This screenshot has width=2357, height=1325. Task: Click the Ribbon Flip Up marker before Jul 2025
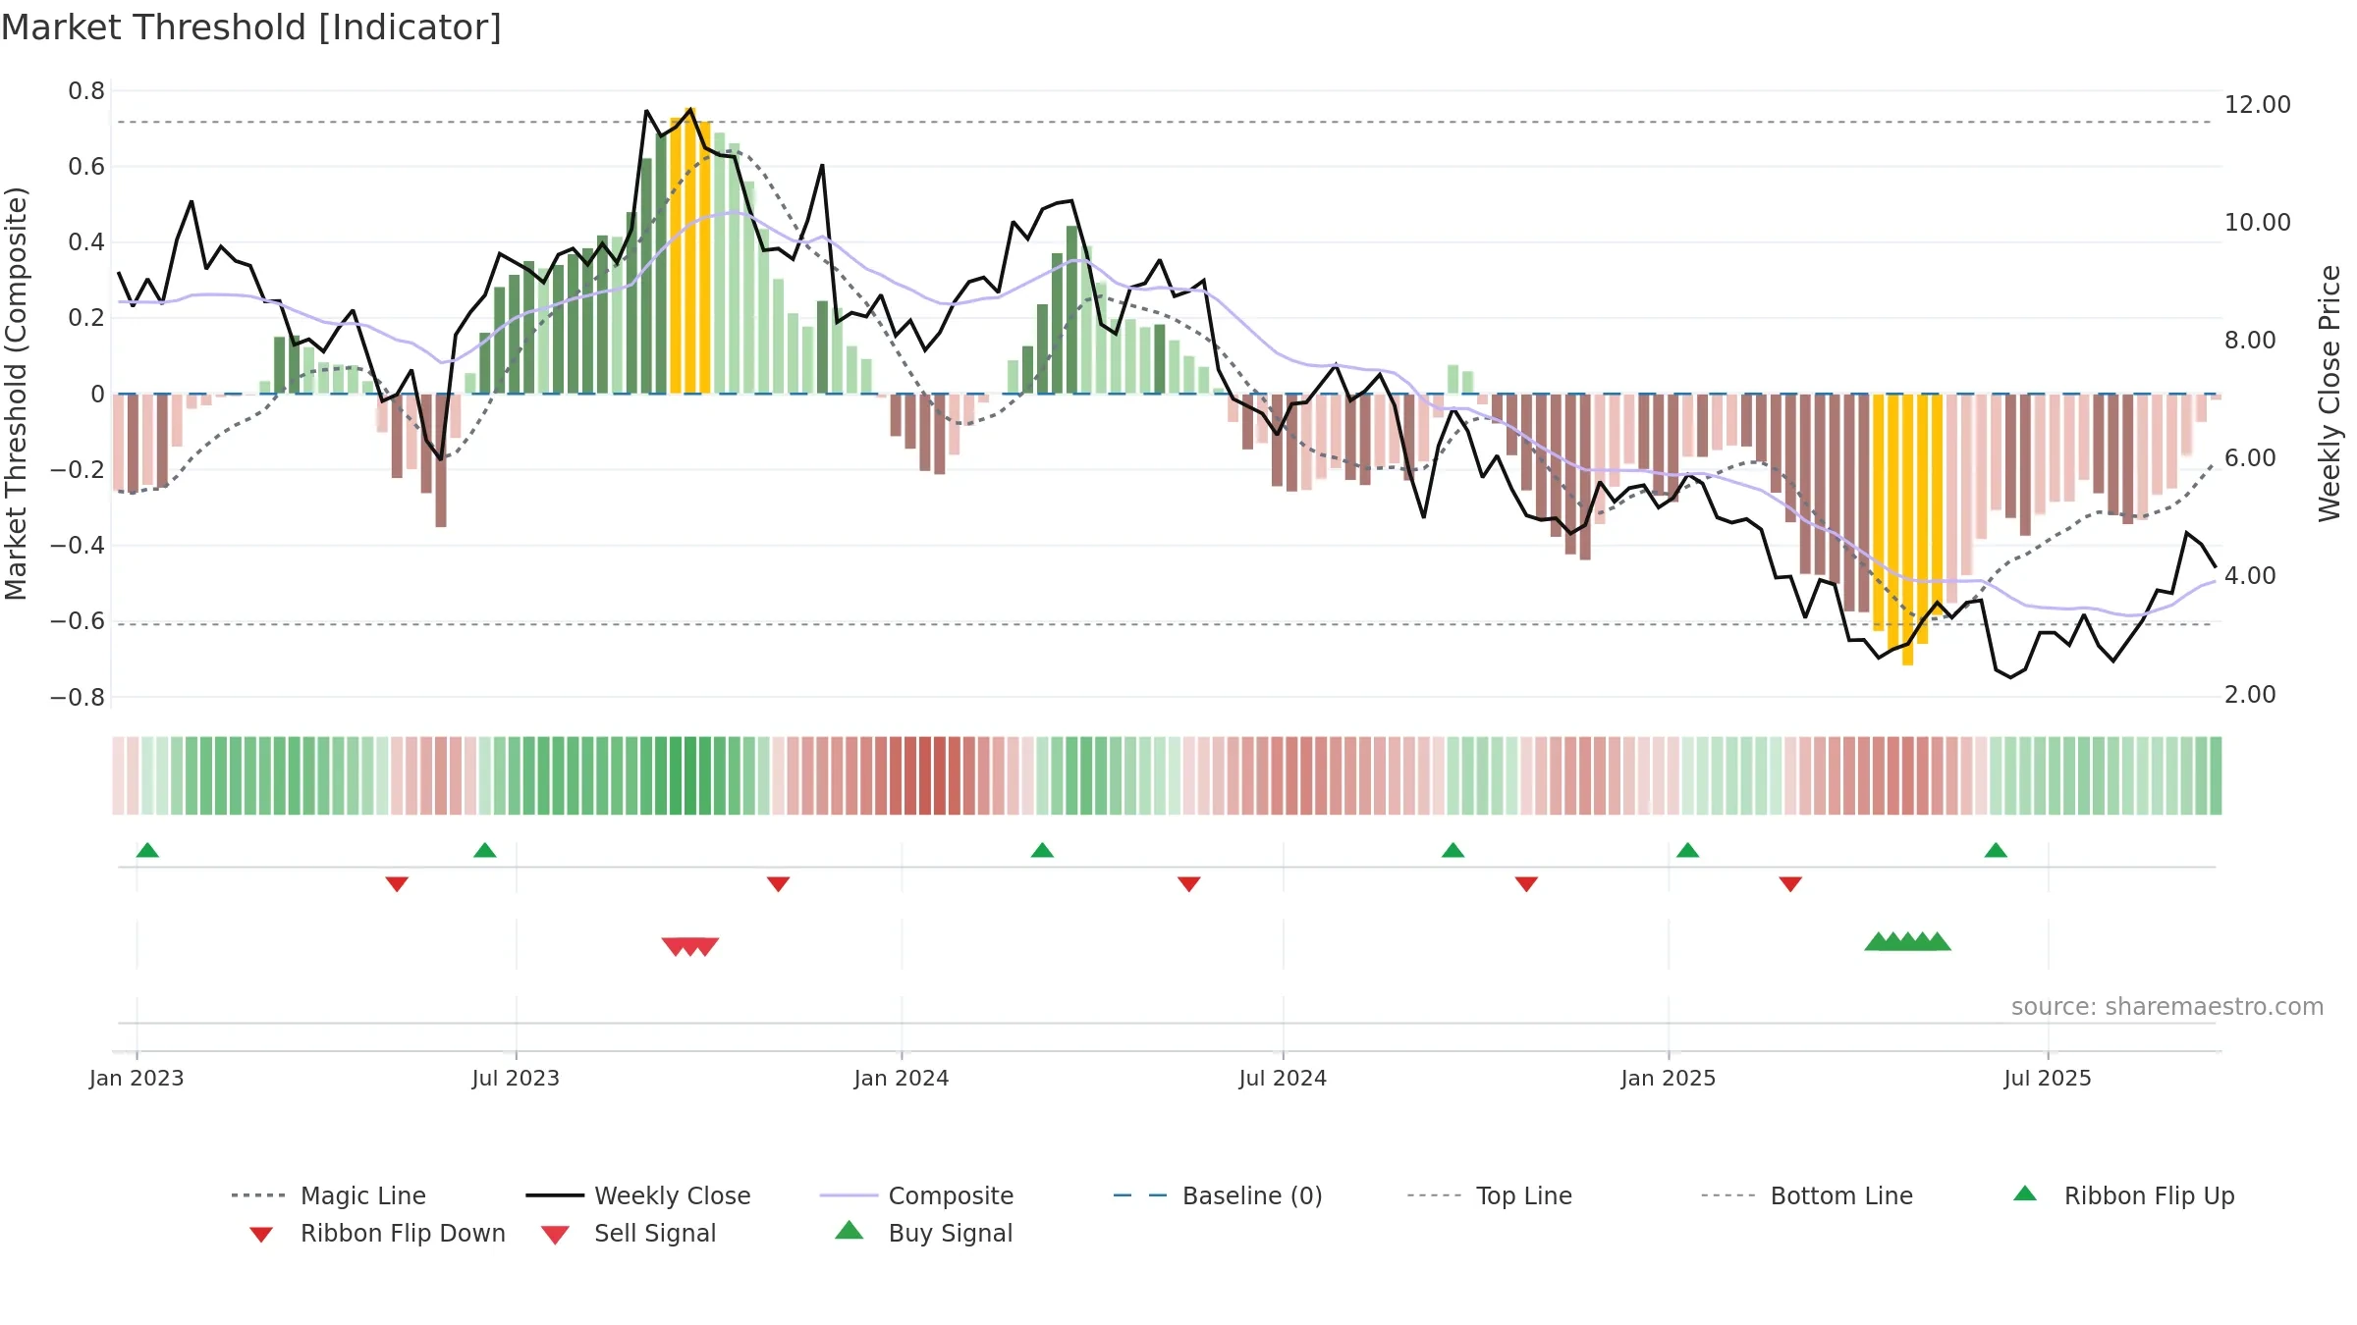click(1996, 850)
